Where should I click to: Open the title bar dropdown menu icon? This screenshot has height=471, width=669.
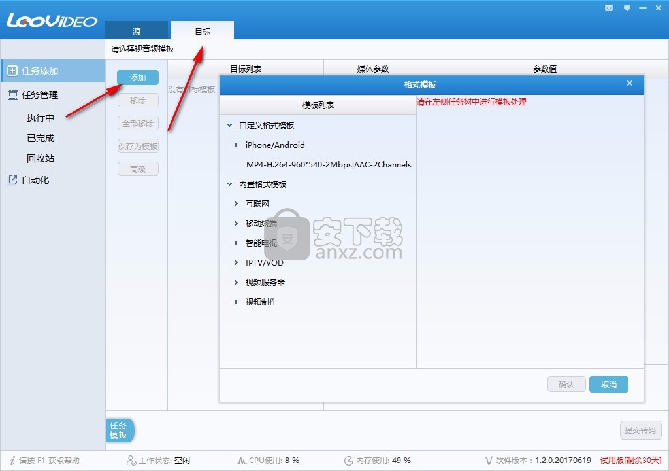coord(627,8)
